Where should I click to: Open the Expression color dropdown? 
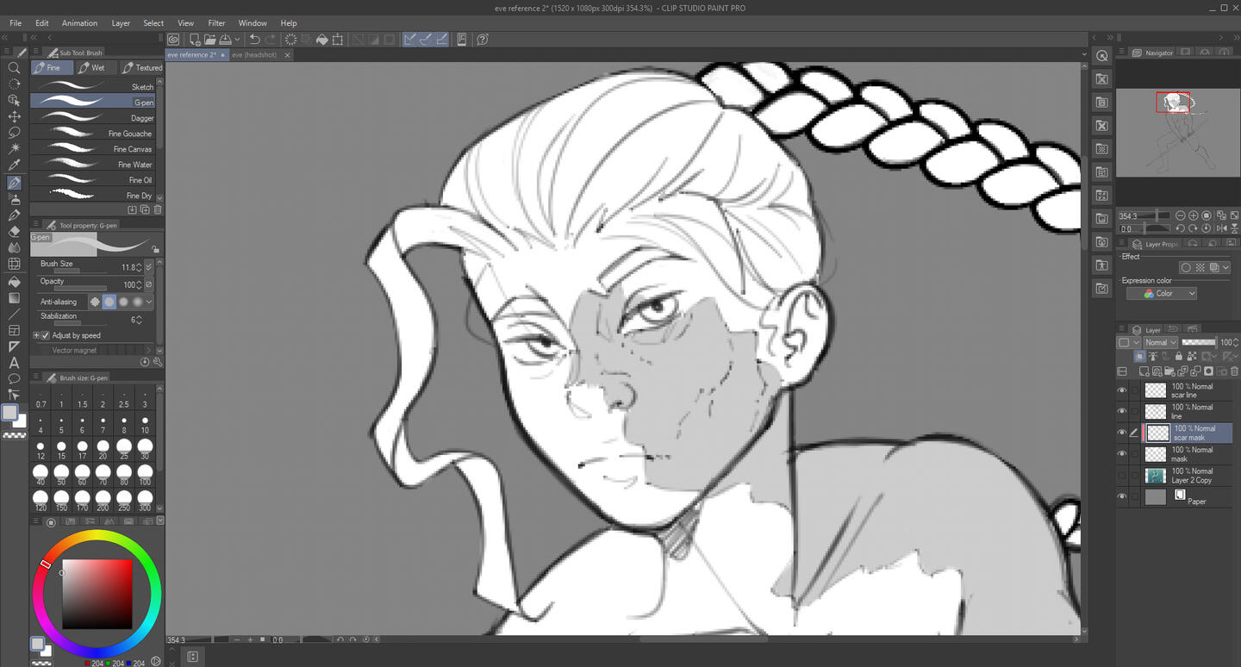tap(1162, 294)
